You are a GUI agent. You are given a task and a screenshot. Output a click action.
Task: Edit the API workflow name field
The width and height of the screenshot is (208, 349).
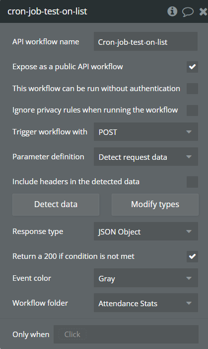(145, 41)
